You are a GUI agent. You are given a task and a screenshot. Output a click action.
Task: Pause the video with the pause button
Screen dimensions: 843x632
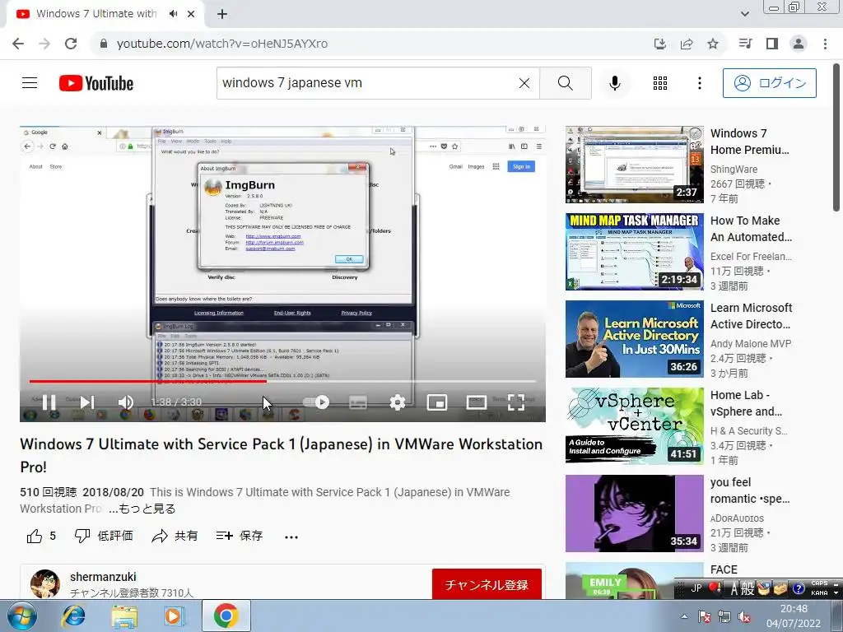coord(49,402)
